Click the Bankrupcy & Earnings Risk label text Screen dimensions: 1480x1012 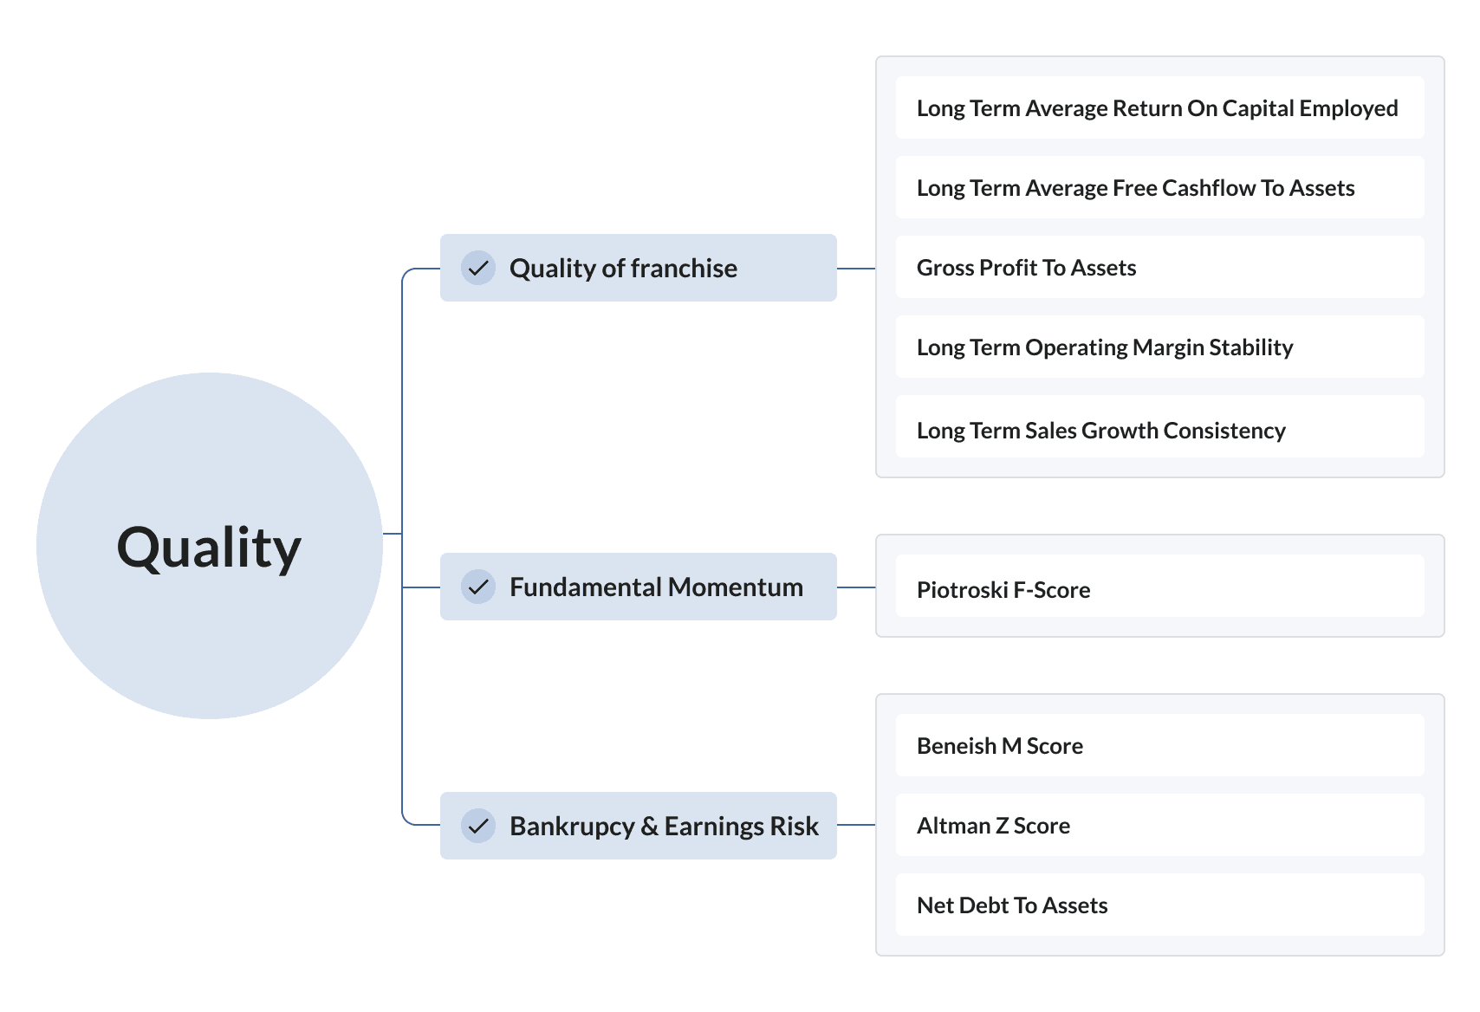(x=664, y=827)
